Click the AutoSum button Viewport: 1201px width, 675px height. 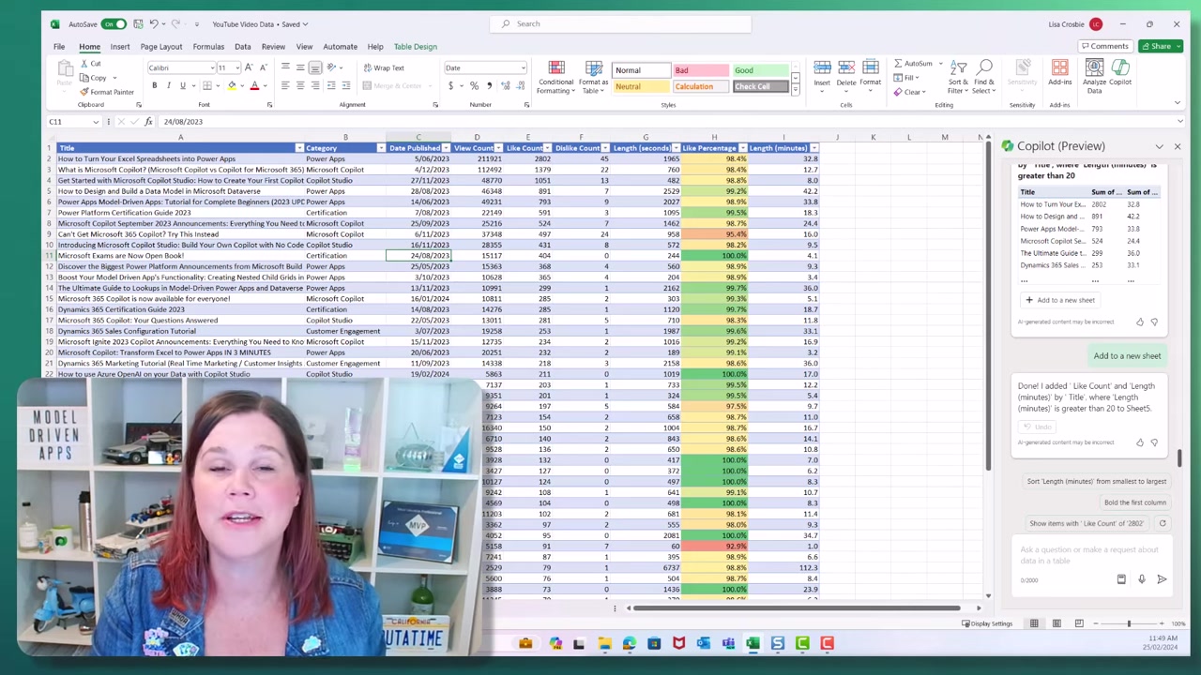pyautogui.click(x=915, y=64)
